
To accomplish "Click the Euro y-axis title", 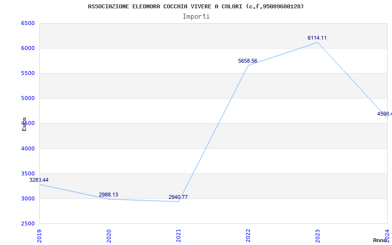I will point(24,124).
